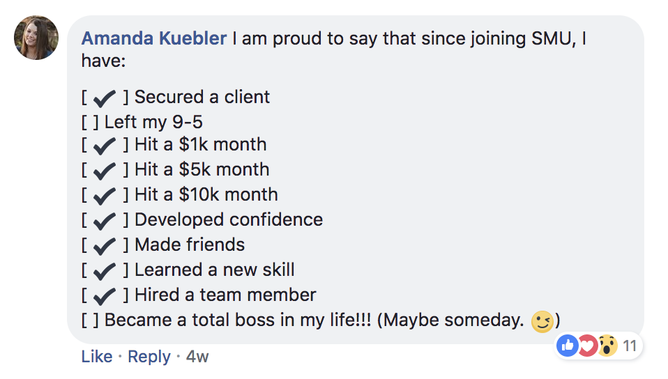Screen dimensions: 668x379
Task: Reply to Amanda Kuebler's comment
Action: pyautogui.click(x=149, y=357)
